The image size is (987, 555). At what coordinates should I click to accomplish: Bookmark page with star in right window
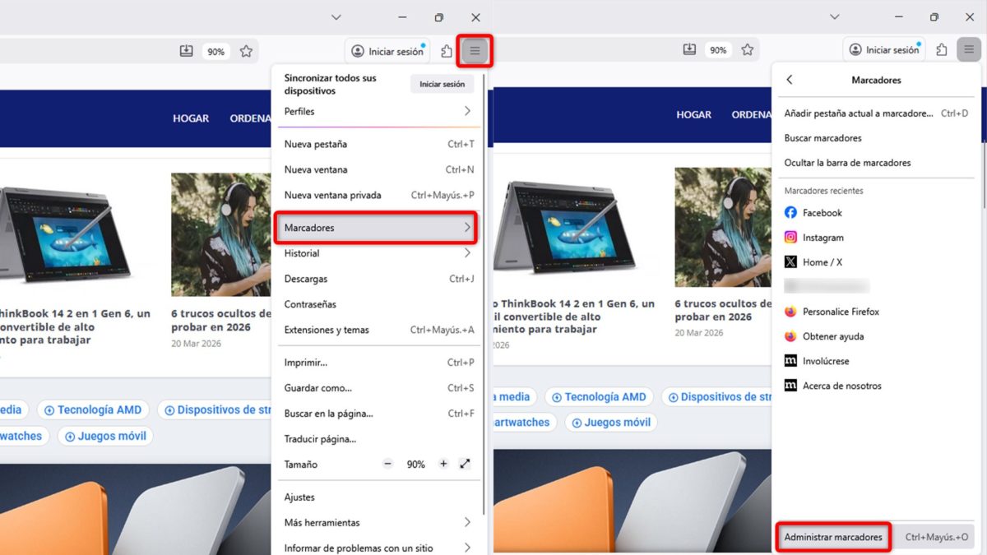[748, 50]
